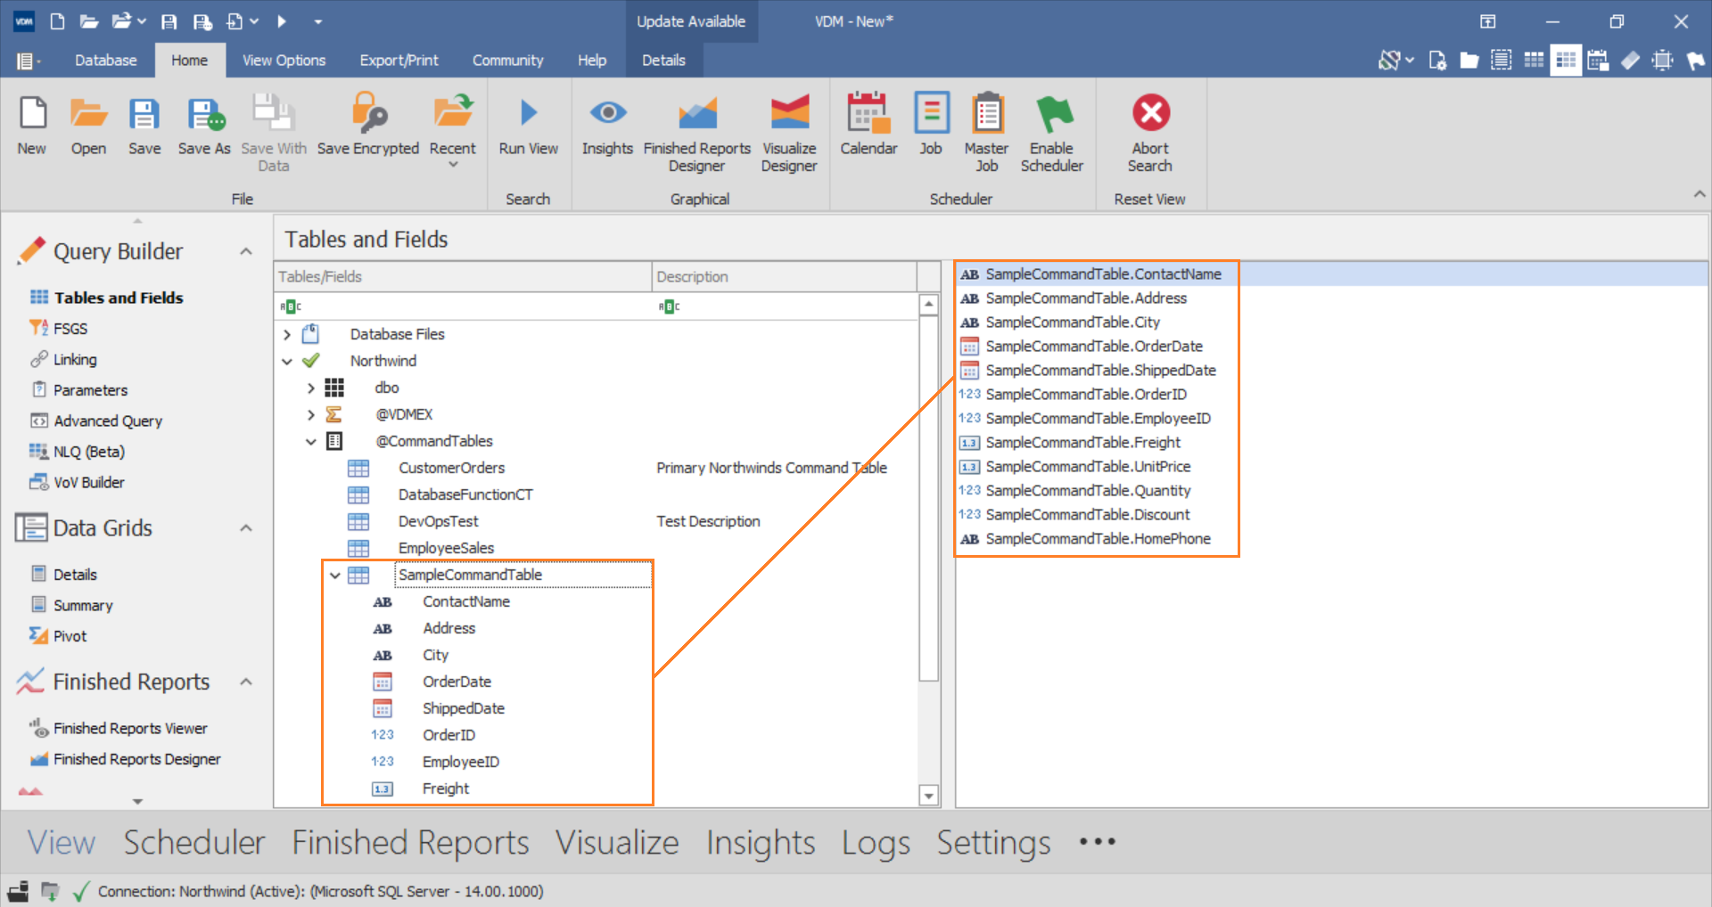This screenshot has height=907, width=1712.
Task: Collapse the Finished Reports section
Action: tap(246, 682)
